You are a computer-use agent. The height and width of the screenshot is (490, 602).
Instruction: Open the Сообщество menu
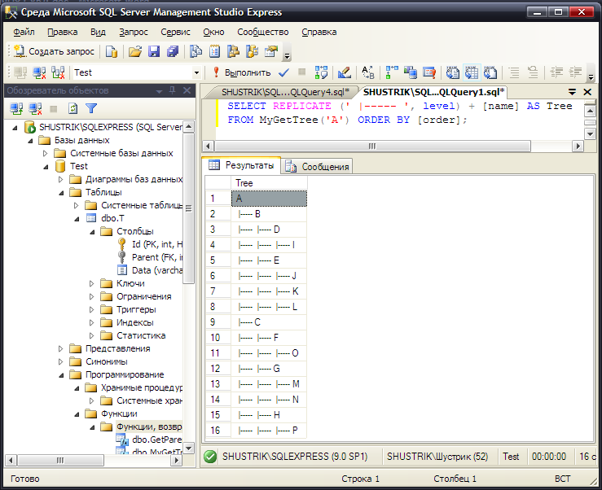point(263,33)
